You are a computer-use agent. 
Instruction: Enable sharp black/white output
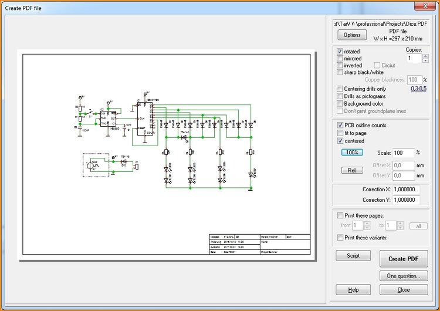pos(340,73)
